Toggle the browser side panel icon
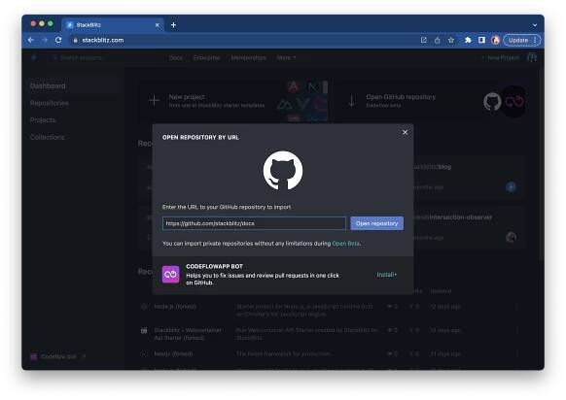The height and width of the screenshot is (400, 566). (x=482, y=40)
